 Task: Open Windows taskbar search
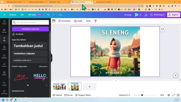coord(7,100)
